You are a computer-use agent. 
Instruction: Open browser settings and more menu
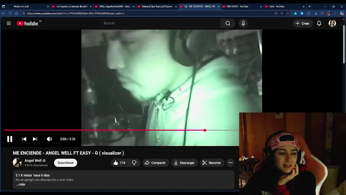click(x=335, y=13)
